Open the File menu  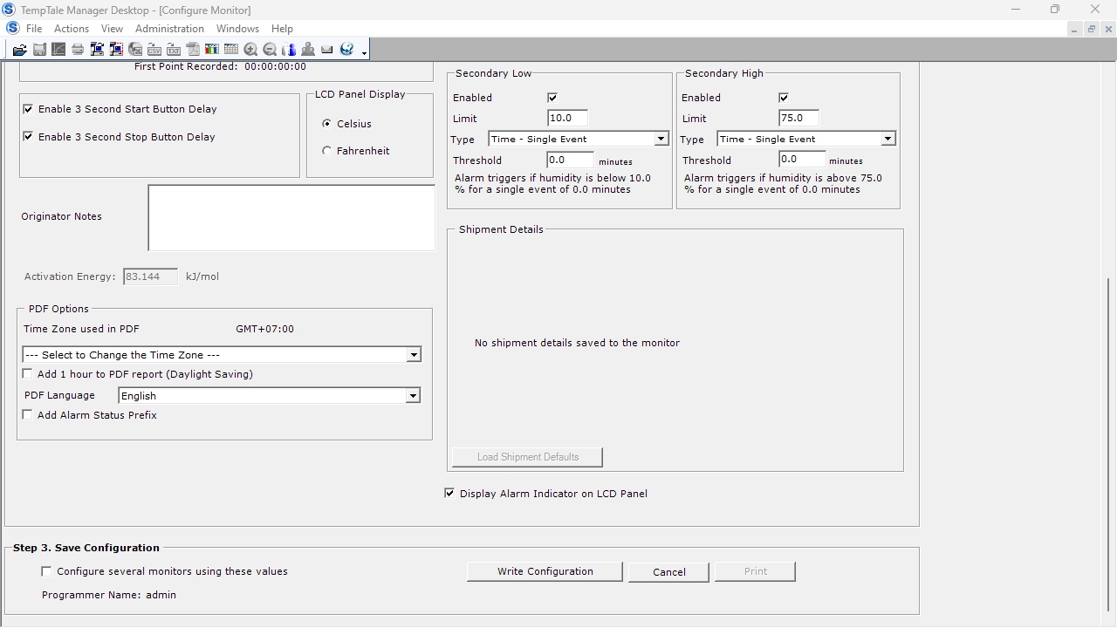tap(34, 29)
